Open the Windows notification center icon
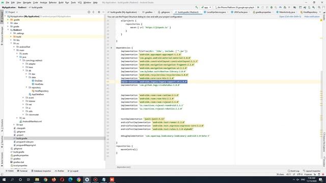 pyautogui.click(x=320, y=179)
